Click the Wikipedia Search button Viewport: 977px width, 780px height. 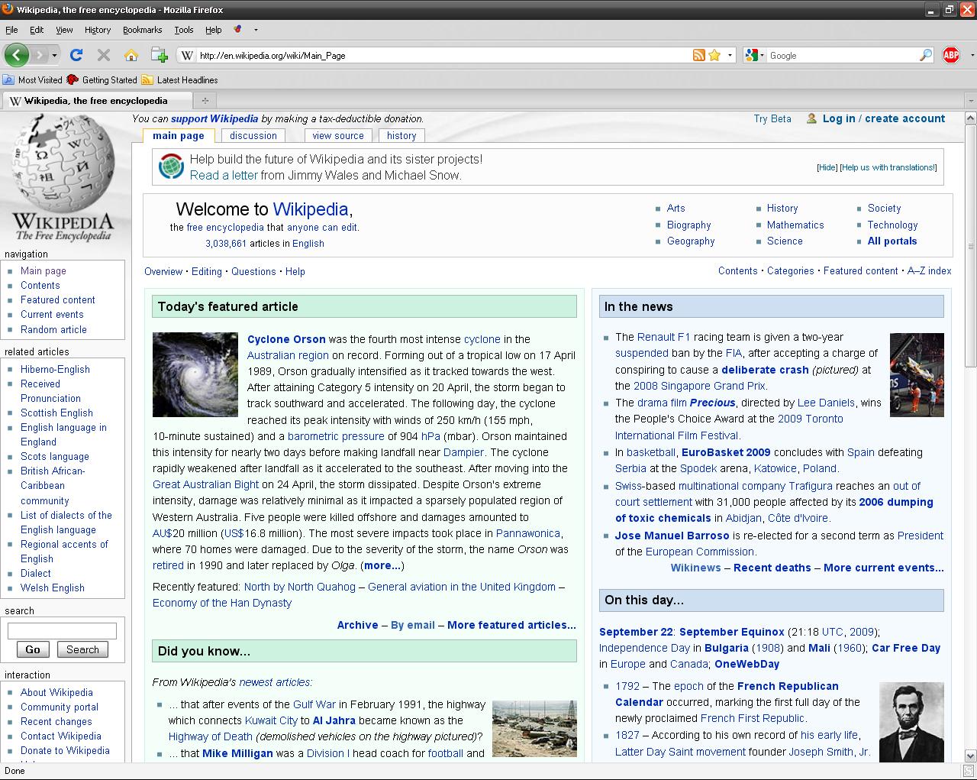click(82, 649)
